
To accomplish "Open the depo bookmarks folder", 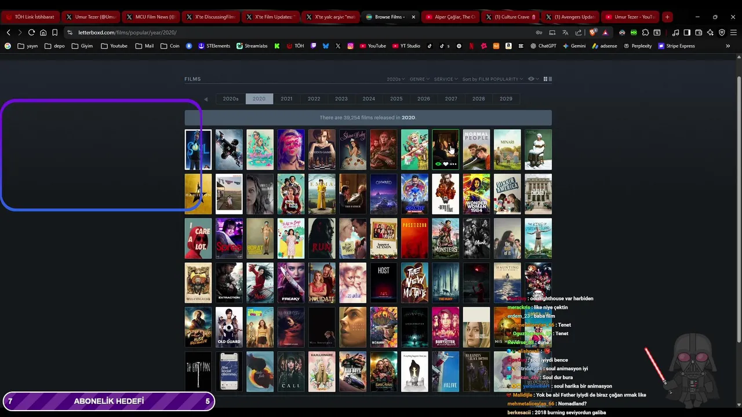I will (54, 46).
